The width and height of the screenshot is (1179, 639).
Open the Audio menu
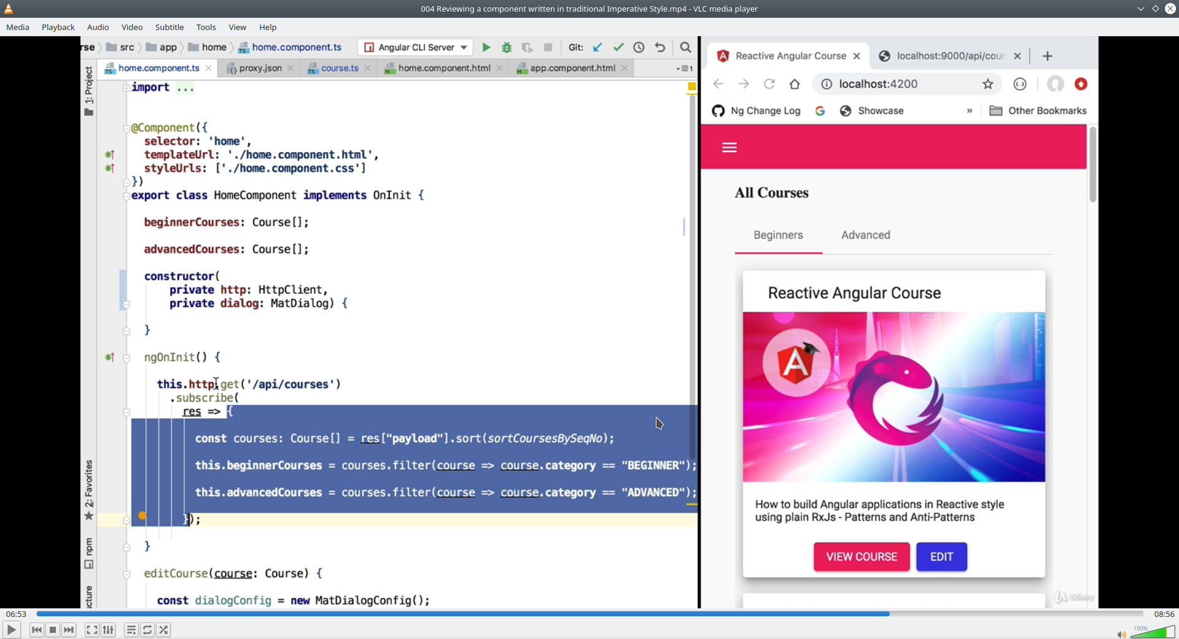(x=98, y=27)
